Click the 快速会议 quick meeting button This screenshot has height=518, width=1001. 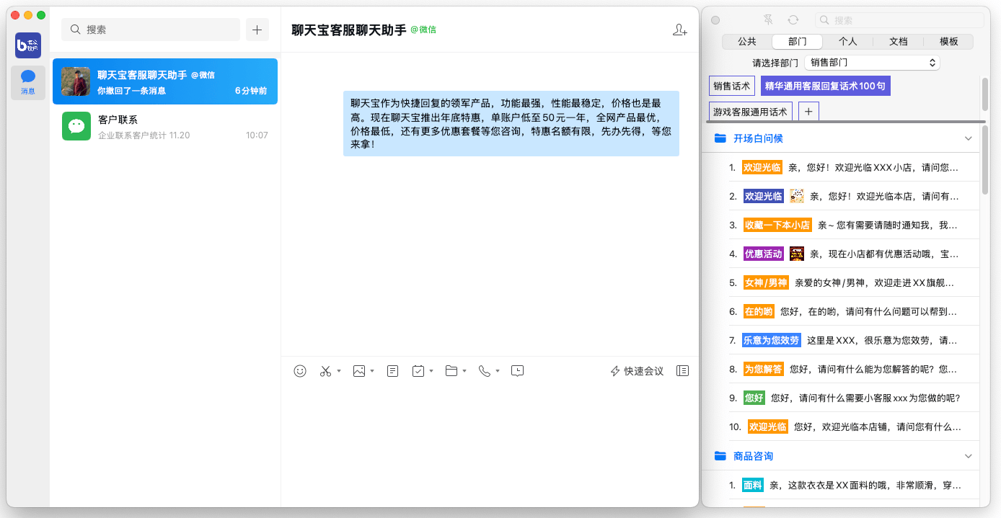[x=637, y=371]
